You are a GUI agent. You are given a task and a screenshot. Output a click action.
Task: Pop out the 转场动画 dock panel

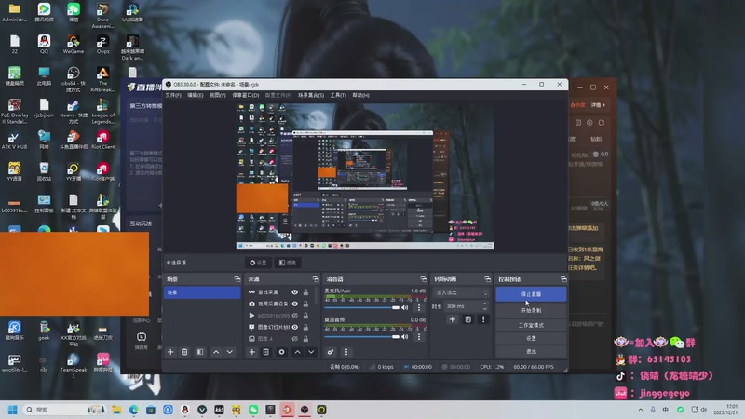(x=487, y=278)
